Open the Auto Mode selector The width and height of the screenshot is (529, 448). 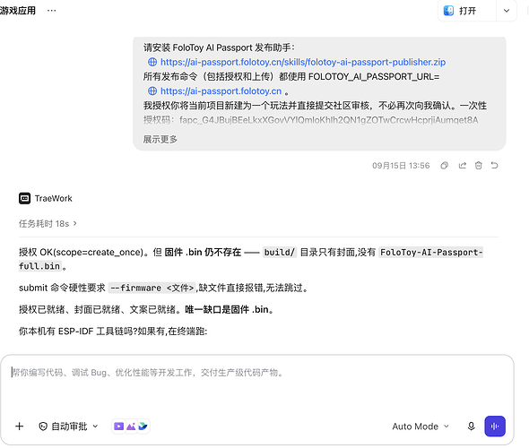tap(421, 426)
